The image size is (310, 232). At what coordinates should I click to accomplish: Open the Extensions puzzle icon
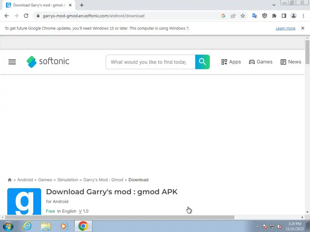pos(274,16)
